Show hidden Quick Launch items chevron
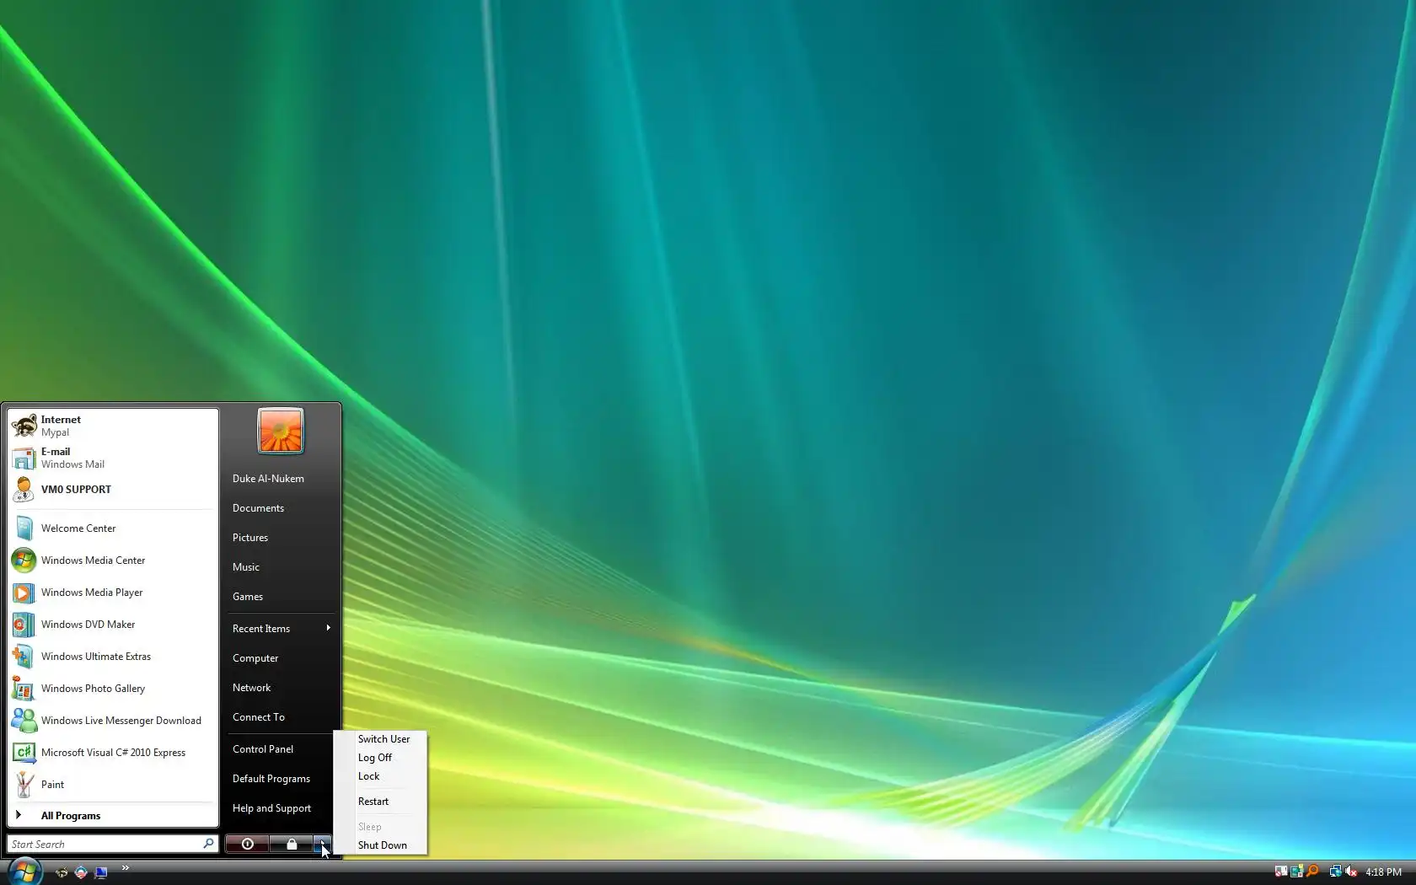Screen dimensions: 1416x885 pos(126,867)
